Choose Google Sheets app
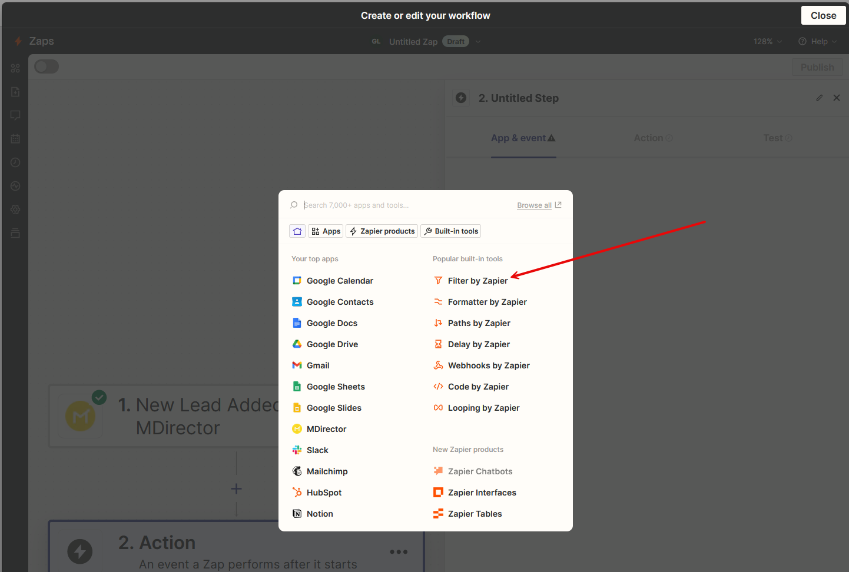The height and width of the screenshot is (572, 849). pyautogui.click(x=335, y=387)
